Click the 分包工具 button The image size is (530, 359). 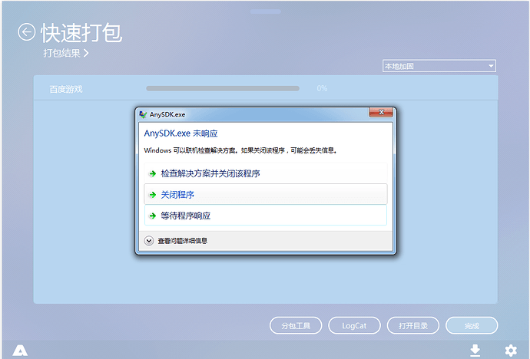(x=296, y=325)
